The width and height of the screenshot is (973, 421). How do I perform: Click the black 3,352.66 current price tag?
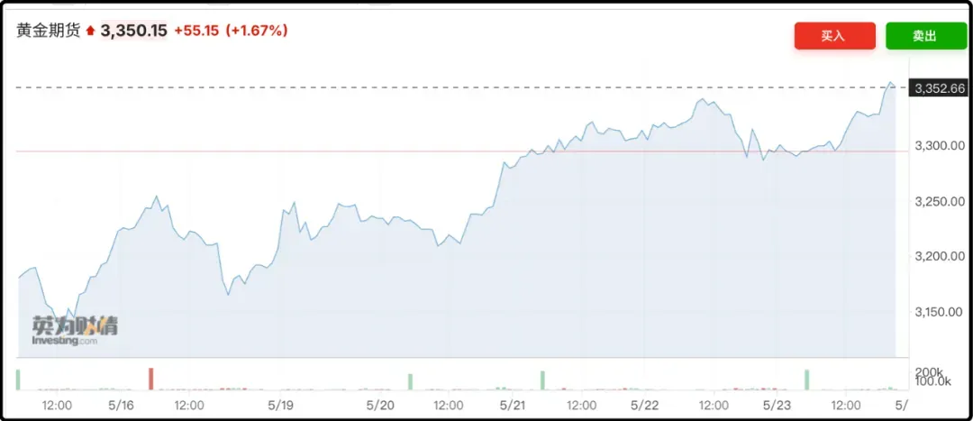point(939,88)
